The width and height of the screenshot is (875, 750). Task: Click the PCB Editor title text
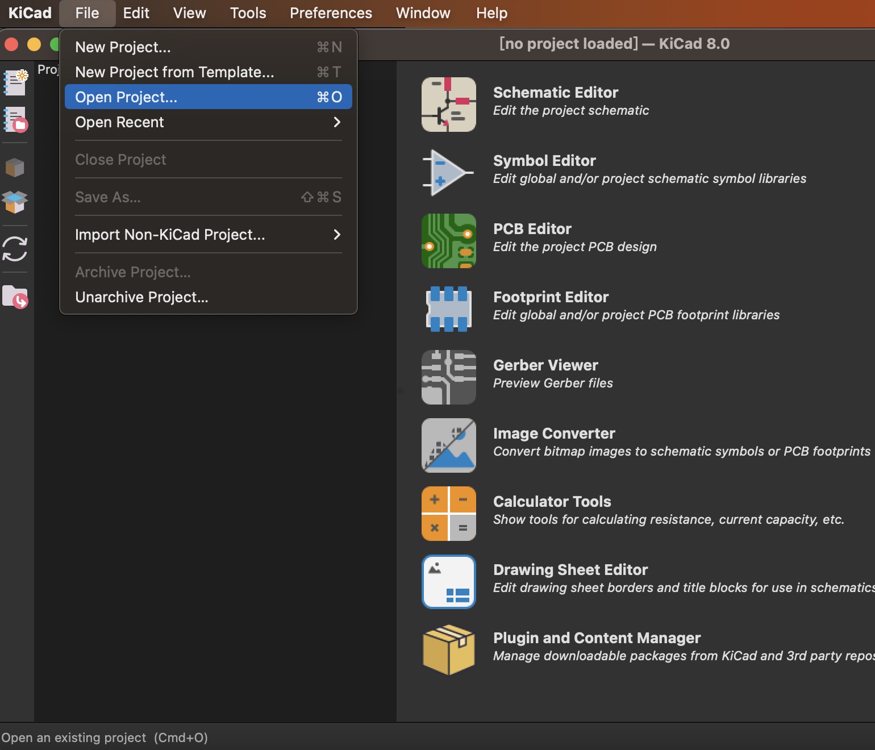(532, 228)
